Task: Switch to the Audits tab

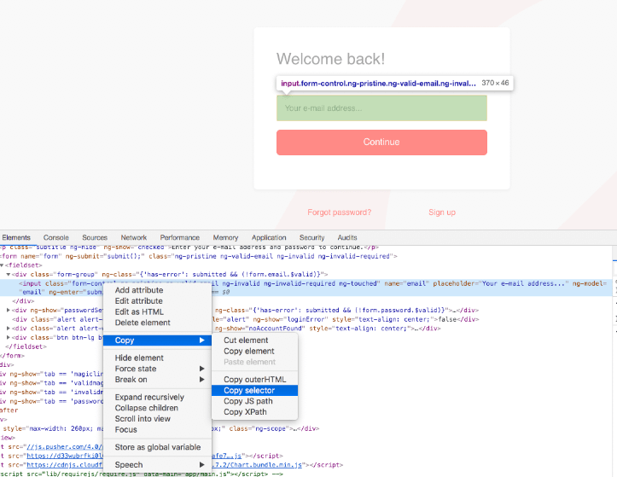Action: 347,238
